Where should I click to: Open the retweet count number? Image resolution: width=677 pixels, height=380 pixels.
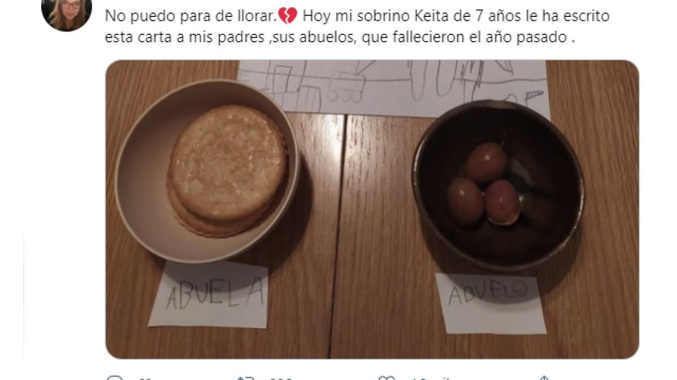(280, 378)
